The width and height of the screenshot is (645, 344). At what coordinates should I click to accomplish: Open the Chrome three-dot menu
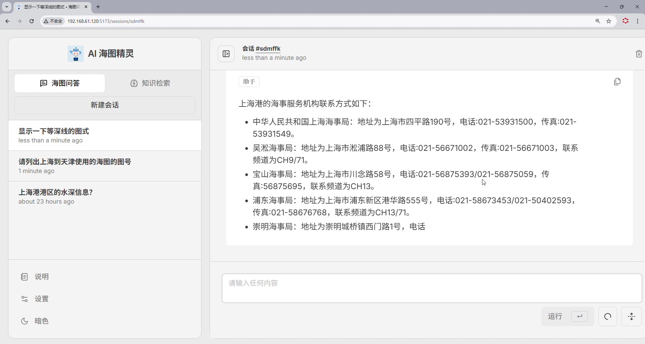click(x=638, y=21)
